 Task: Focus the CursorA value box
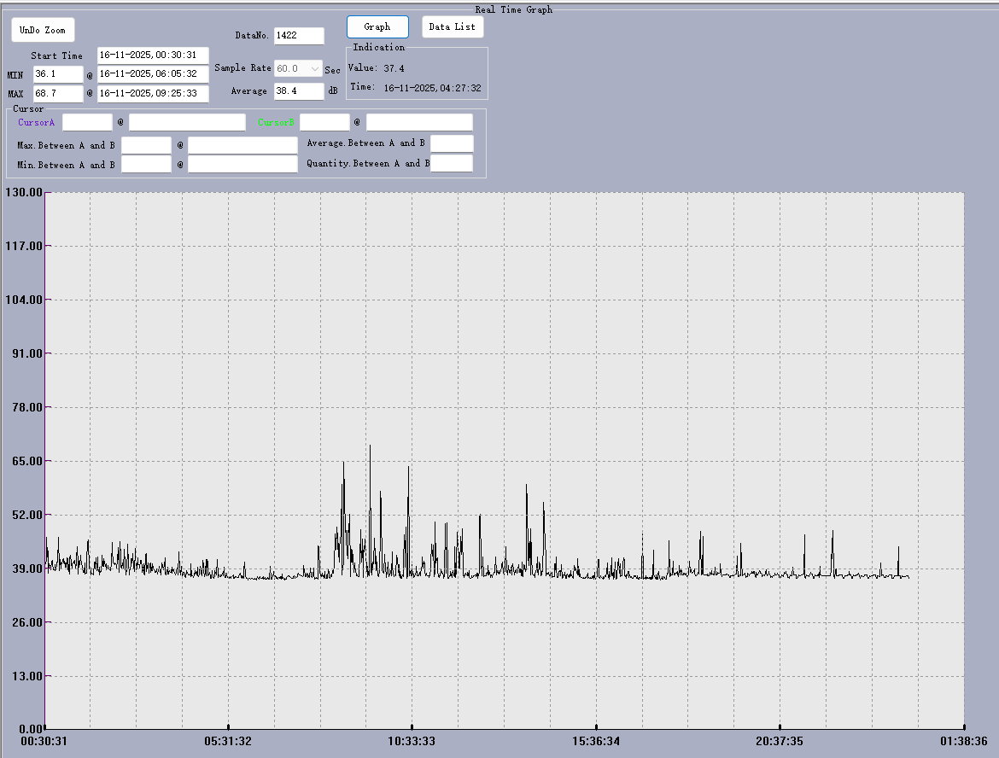click(x=87, y=123)
